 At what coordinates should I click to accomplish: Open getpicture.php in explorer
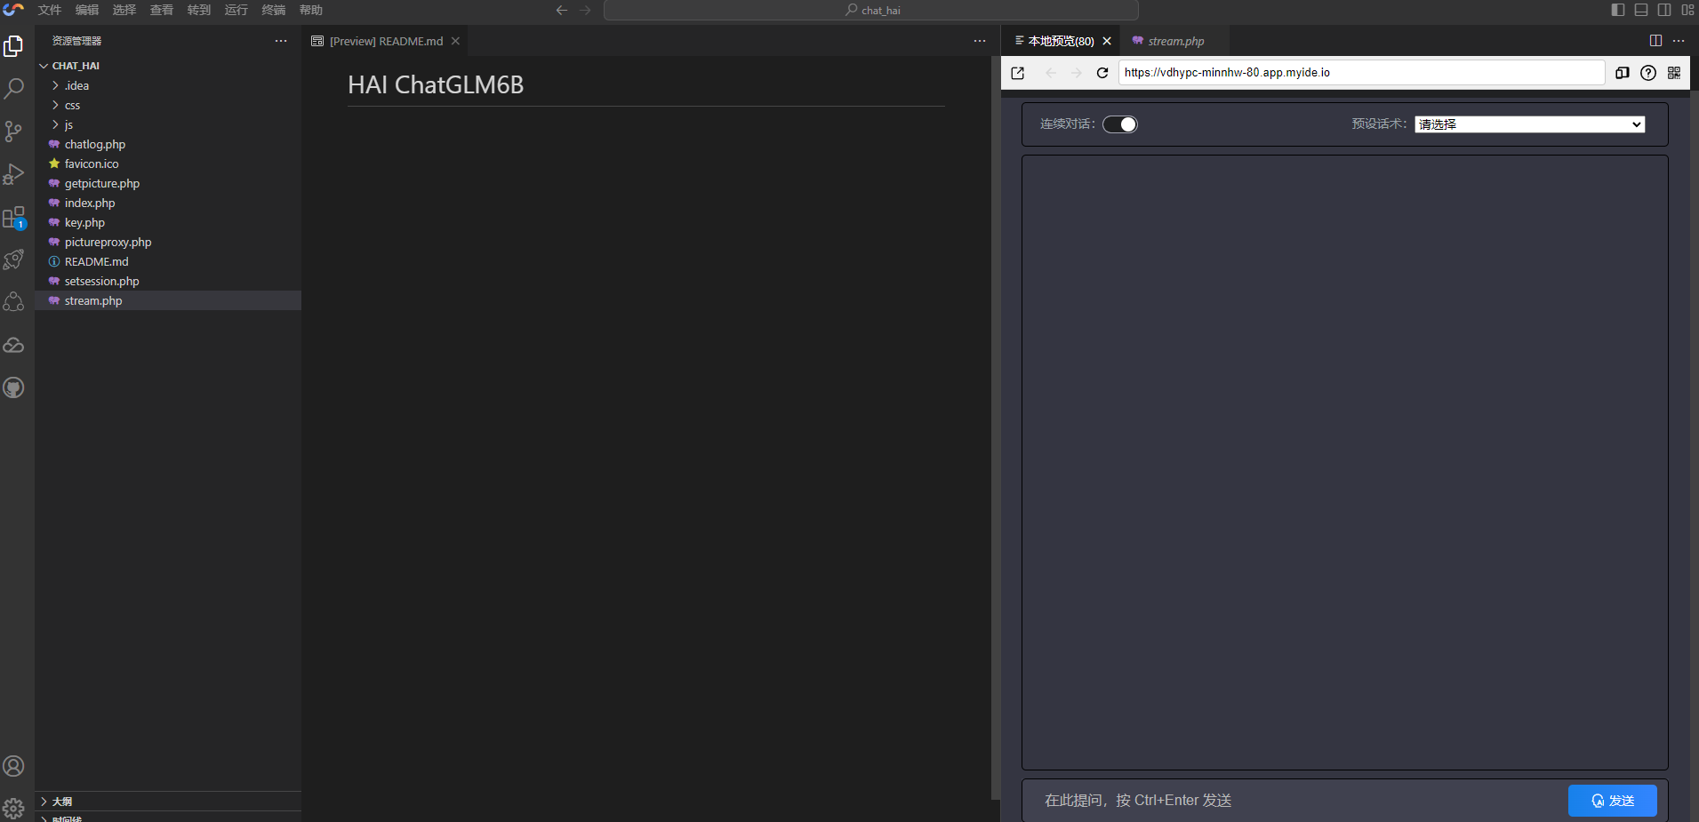click(168, 183)
